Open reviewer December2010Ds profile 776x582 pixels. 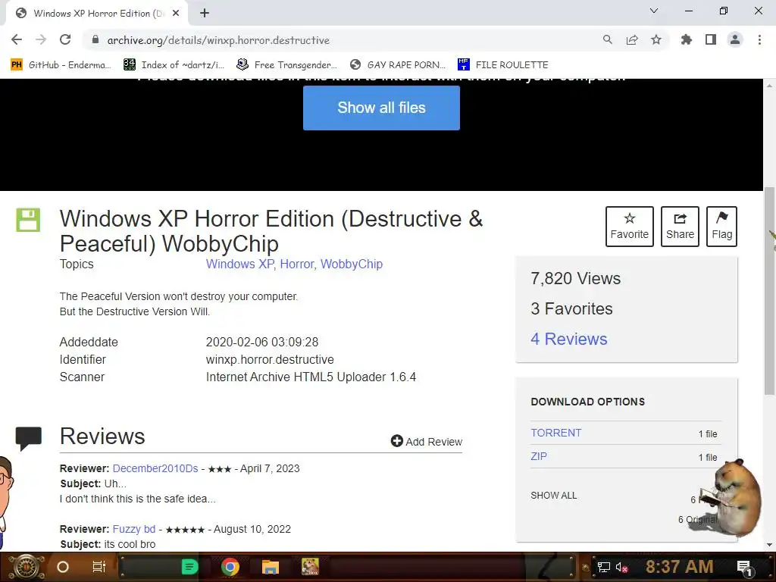tap(155, 468)
